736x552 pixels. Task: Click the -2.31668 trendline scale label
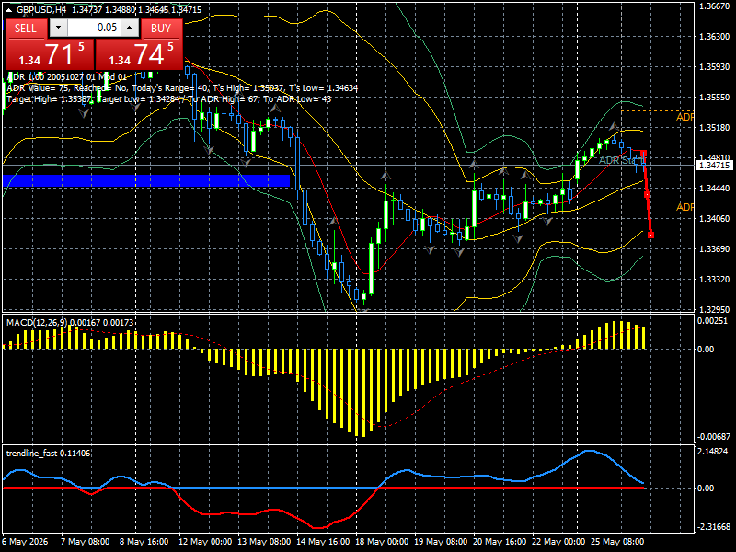(x=714, y=526)
